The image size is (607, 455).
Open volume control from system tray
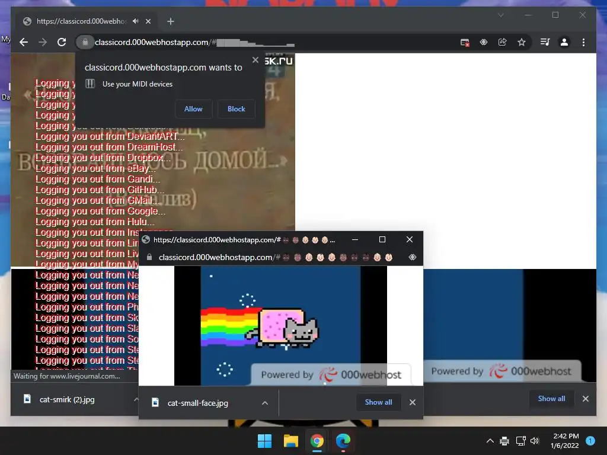tap(535, 441)
